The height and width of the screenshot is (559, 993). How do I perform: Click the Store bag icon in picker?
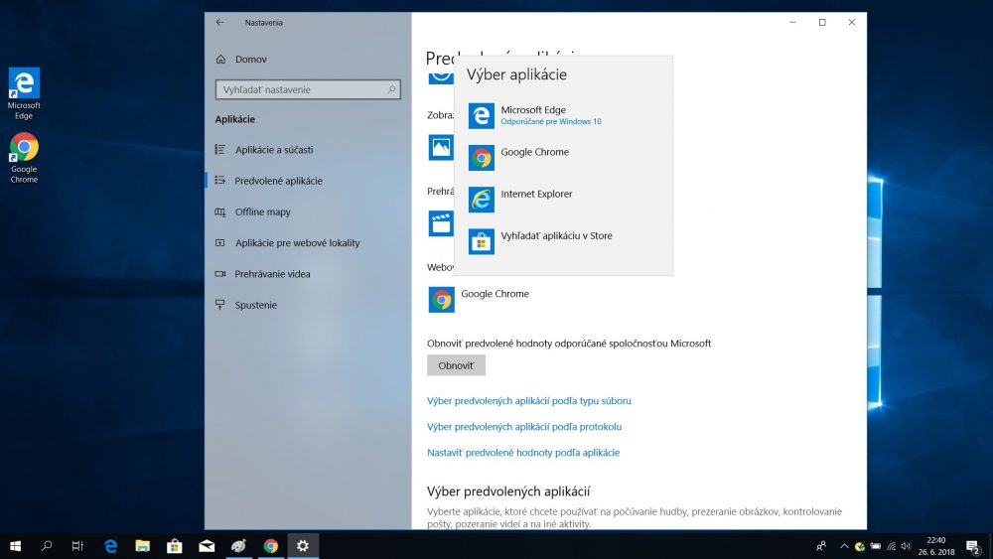pyautogui.click(x=482, y=241)
